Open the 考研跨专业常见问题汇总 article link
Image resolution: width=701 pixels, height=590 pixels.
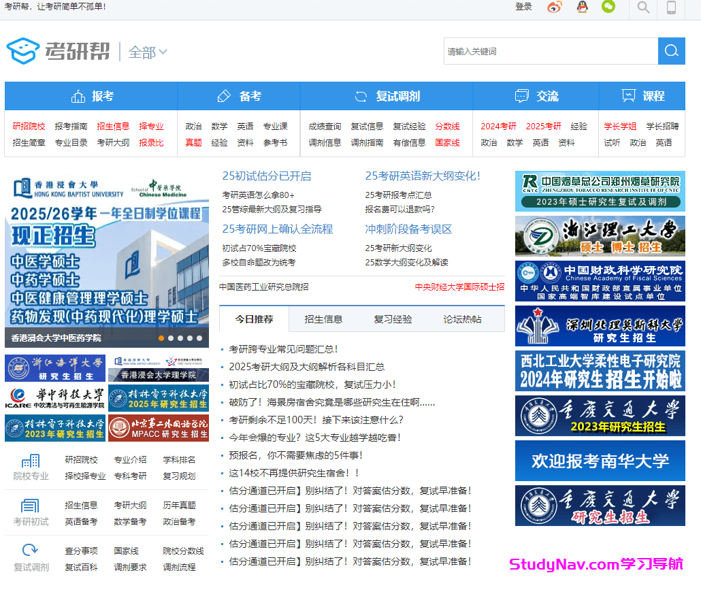283,349
